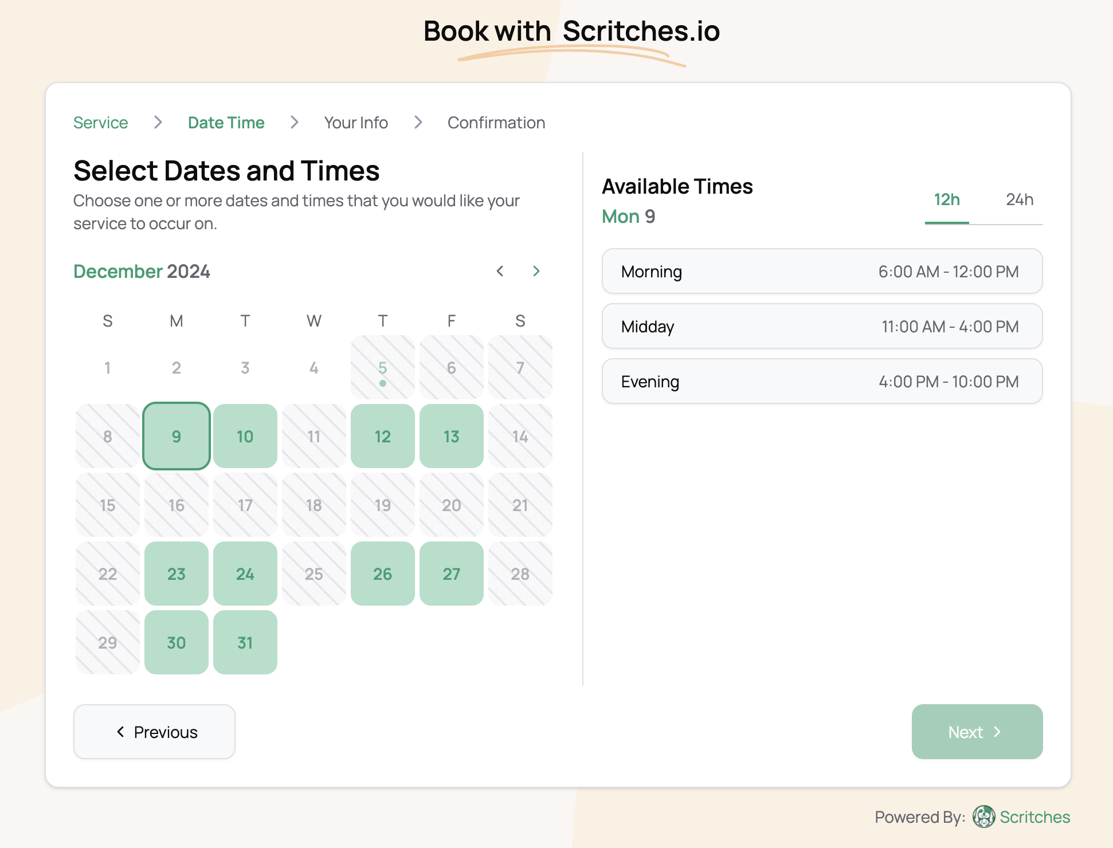The image size is (1113, 848).
Task: Select December 27 on calendar
Action: (452, 574)
